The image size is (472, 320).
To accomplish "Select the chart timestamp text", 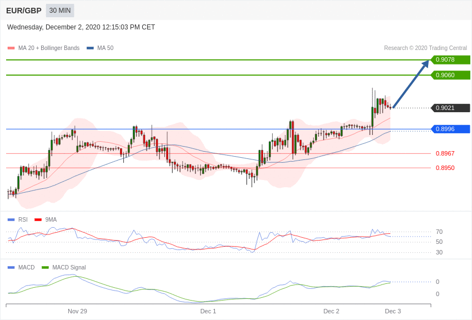I will pos(81,27).
